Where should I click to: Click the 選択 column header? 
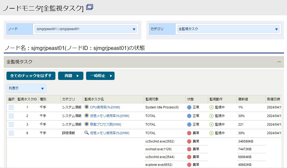[11, 99]
